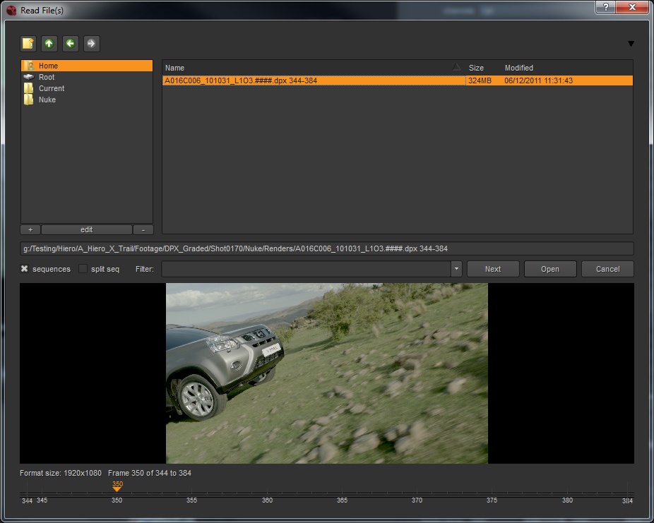Select the Root drive entry
This screenshot has height=523, width=654.
[47, 77]
